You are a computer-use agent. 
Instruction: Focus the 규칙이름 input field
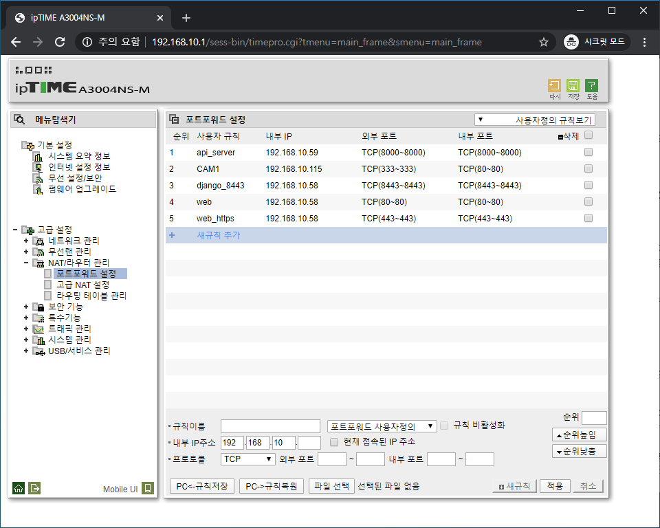click(270, 426)
